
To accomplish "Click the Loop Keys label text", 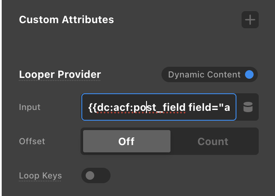I will pos(40,175).
